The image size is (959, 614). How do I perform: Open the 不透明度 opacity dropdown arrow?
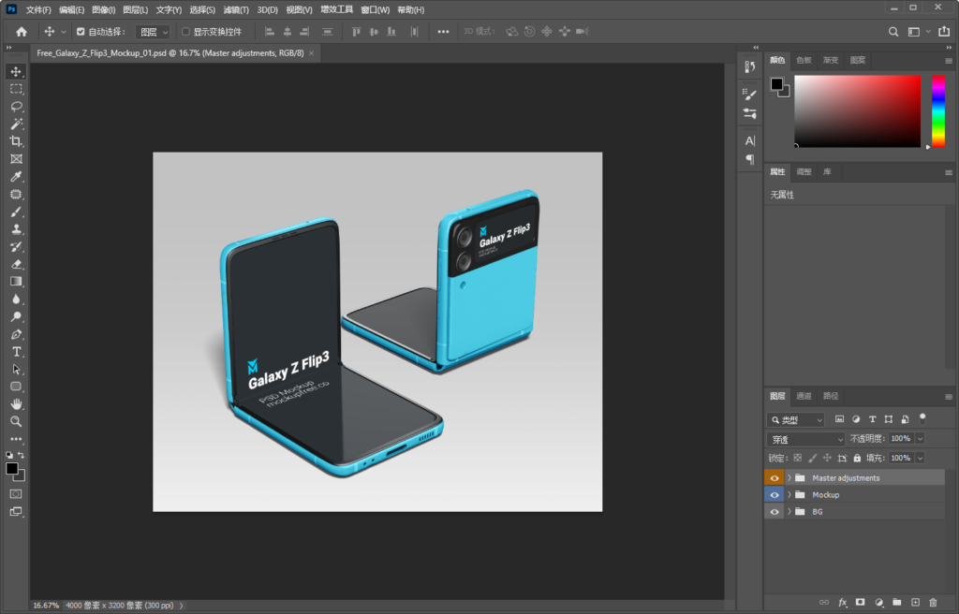pos(920,438)
